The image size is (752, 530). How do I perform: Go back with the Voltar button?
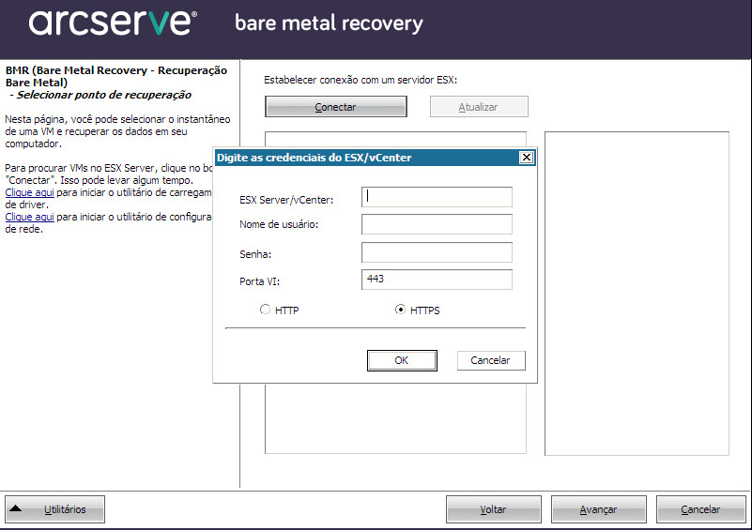(494, 509)
